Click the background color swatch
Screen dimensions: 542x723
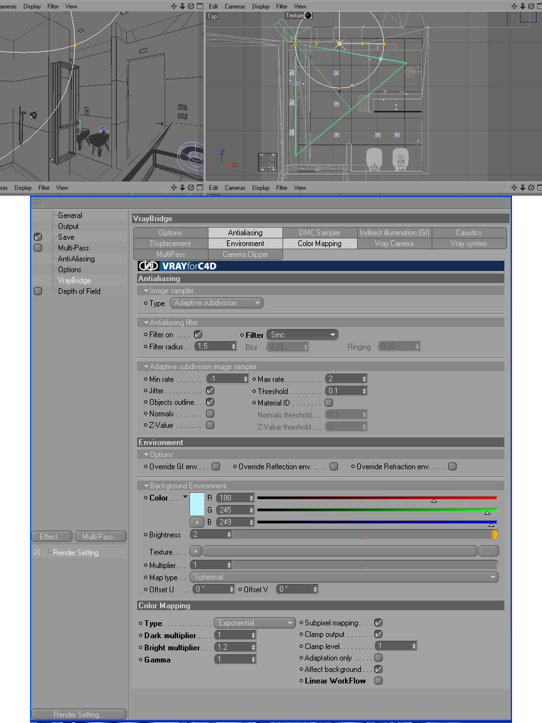click(x=197, y=504)
